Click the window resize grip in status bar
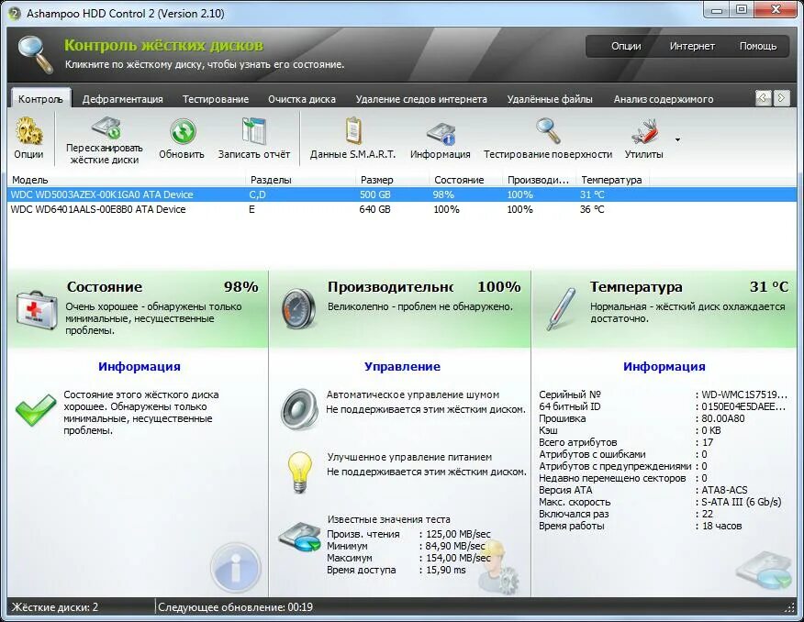Image resolution: width=804 pixels, height=622 pixels. (x=789, y=607)
